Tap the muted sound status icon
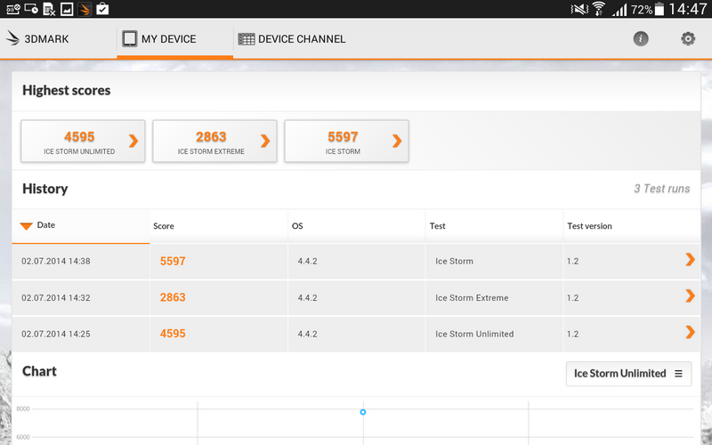Screen dimensions: 712x445 579,9
